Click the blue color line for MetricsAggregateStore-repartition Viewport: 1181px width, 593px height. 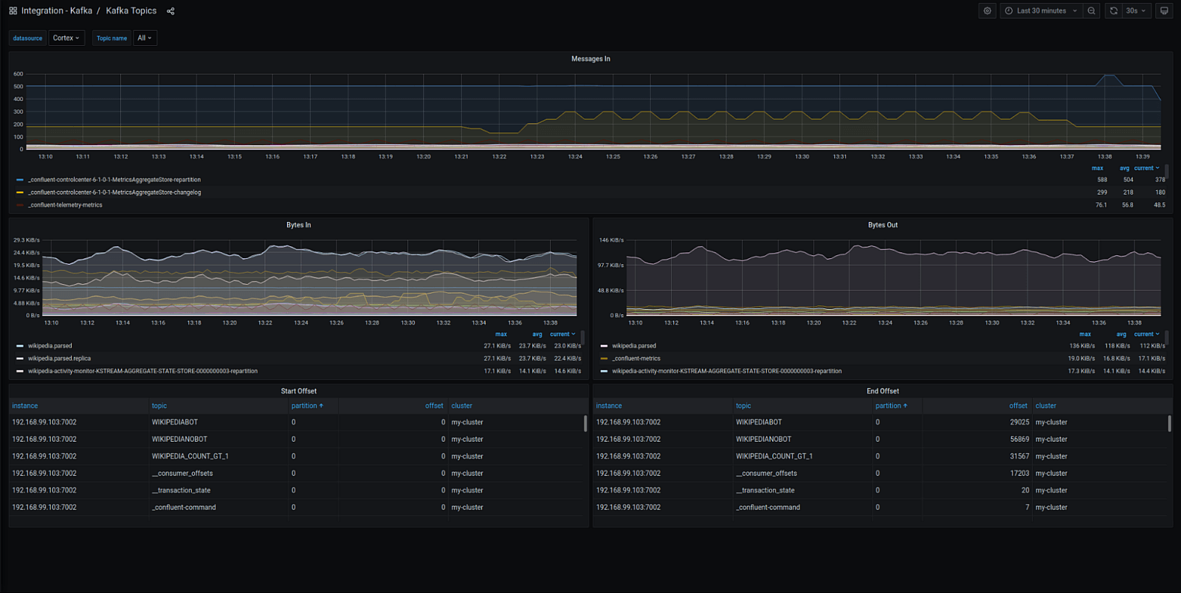coord(20,180)
